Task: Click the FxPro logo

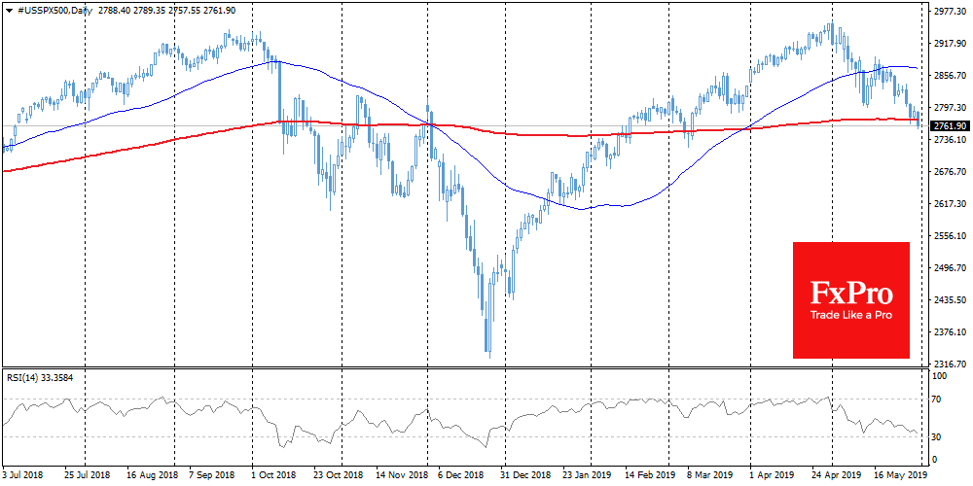Action: (850, 293)
